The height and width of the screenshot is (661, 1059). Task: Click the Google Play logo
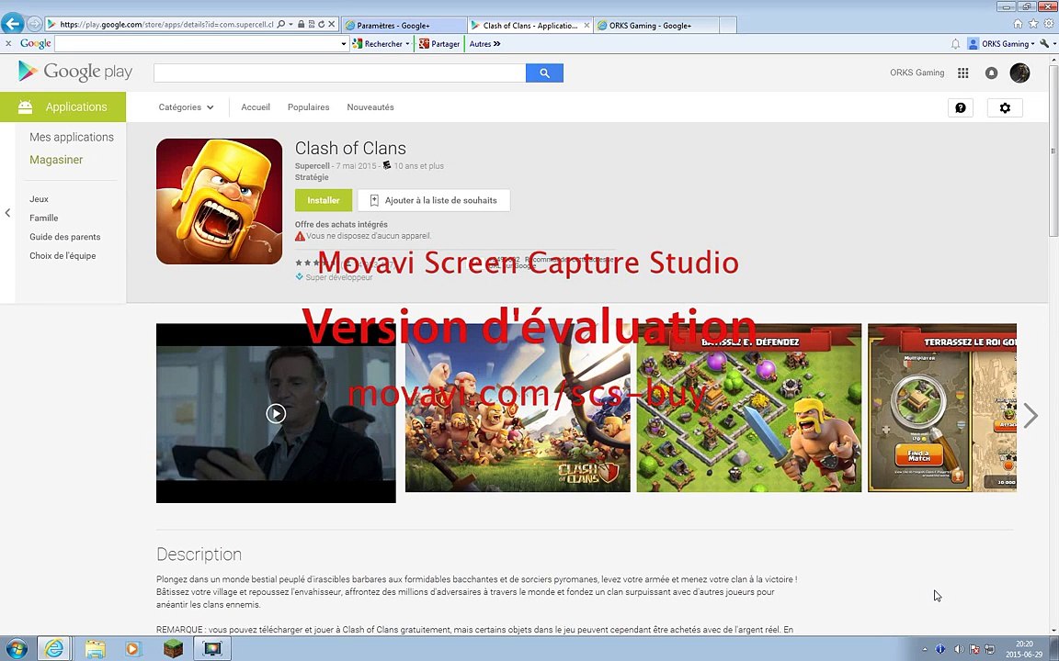75,72
